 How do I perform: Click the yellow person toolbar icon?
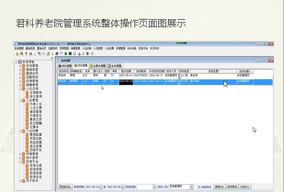17,54
